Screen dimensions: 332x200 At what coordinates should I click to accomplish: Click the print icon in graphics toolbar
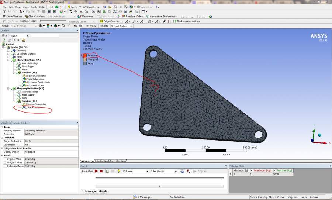click(131, 12)
